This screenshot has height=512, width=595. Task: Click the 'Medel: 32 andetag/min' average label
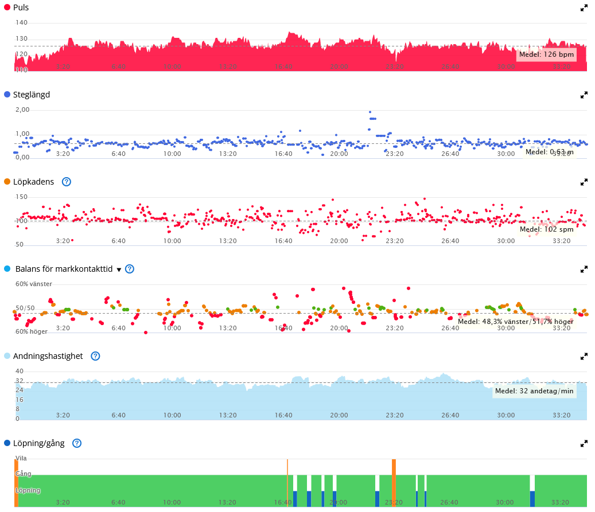pos(534,391)
